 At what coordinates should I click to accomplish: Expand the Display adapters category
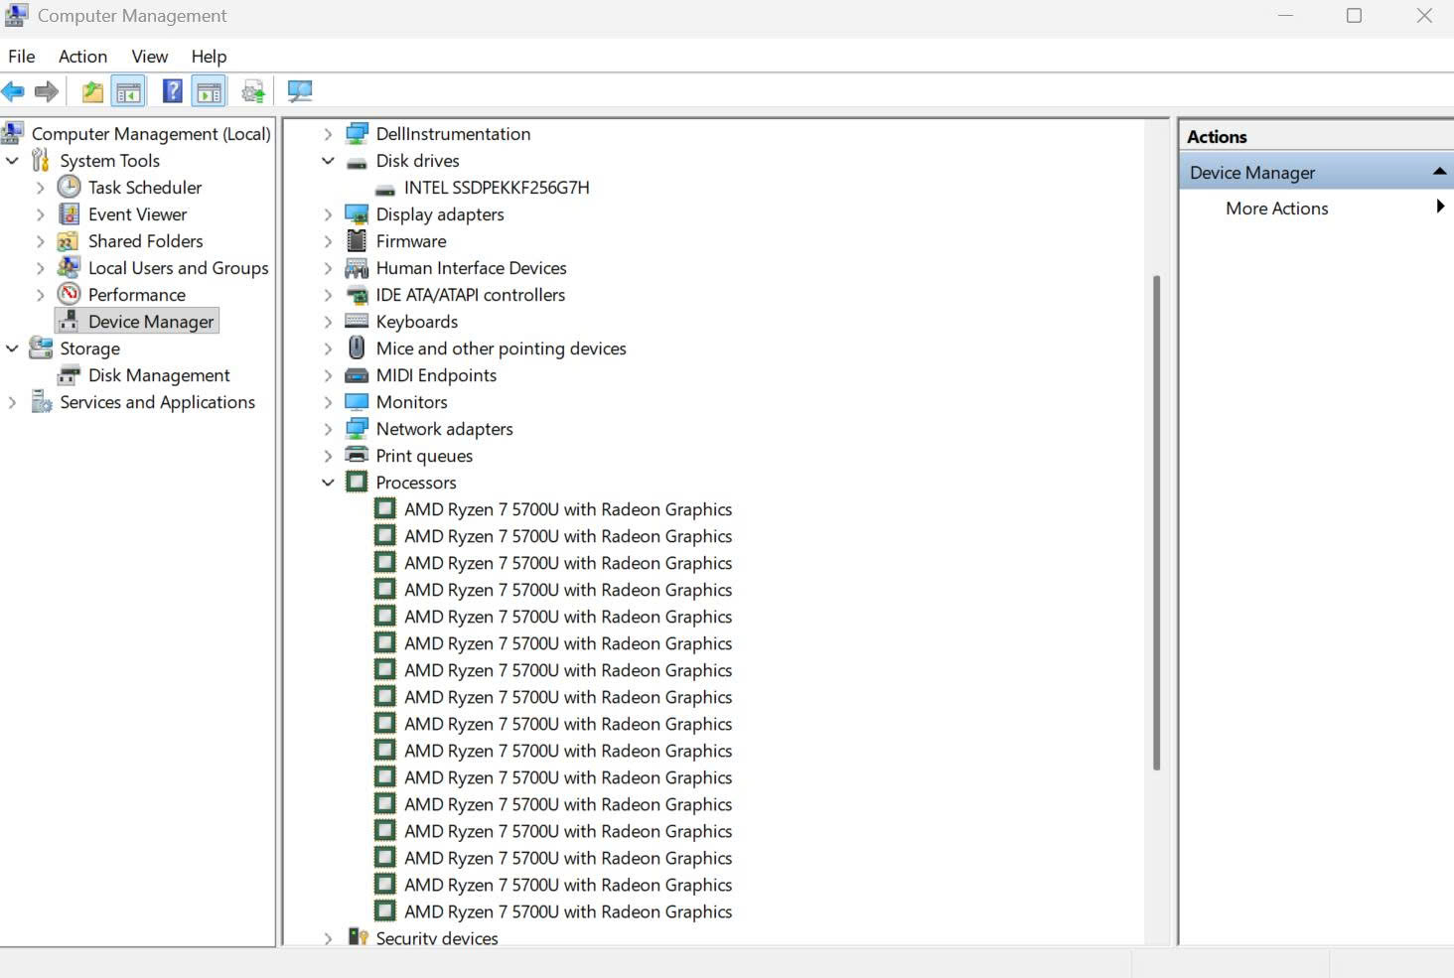click(328, 214)
